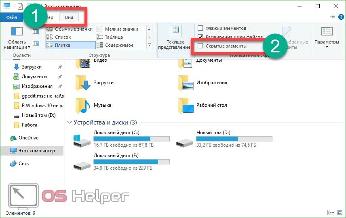Open 'В Windows 10' folder in sidebar
The height and width of the screenshot is (218, 346).
(38, 106)
